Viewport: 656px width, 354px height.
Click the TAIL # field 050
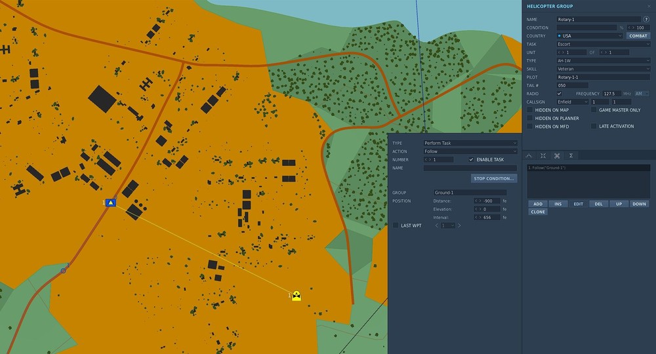572,85
